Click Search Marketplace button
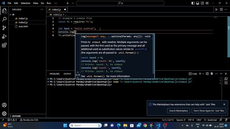The width and height of the screenshot is (230, 129). [x=179, y=111]
